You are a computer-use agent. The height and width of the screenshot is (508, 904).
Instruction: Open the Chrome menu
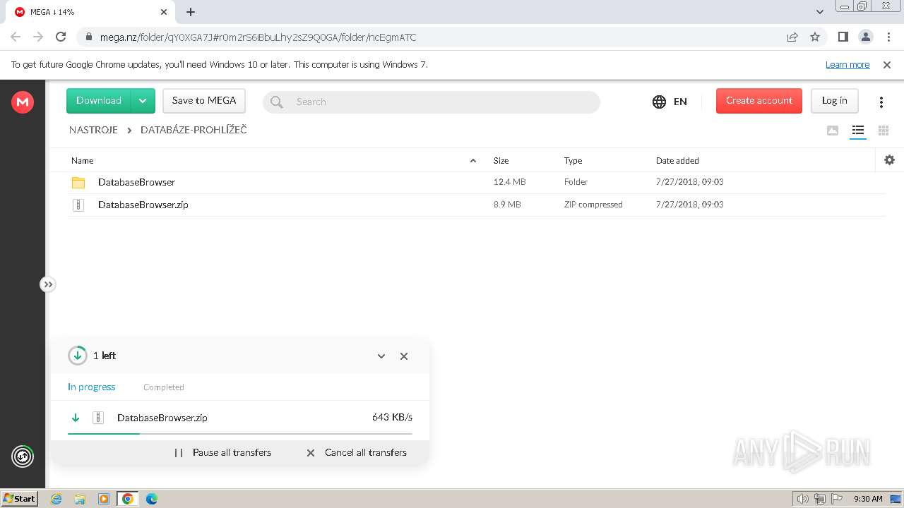coord(888,37)
